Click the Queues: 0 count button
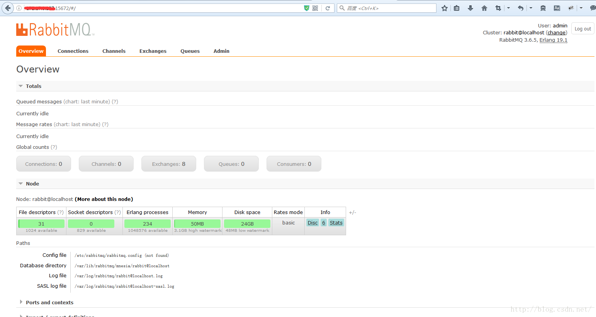The image size is (596, 317). (x=231, y=164)
